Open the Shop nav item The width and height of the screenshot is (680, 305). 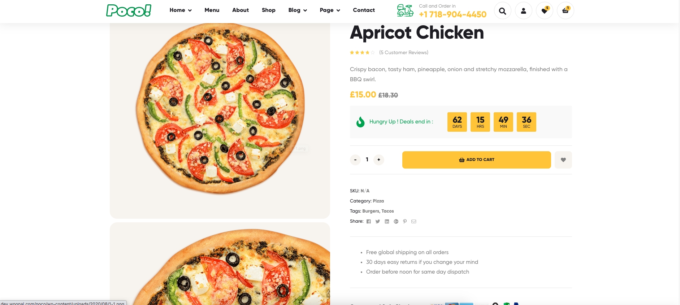point(269,10)
